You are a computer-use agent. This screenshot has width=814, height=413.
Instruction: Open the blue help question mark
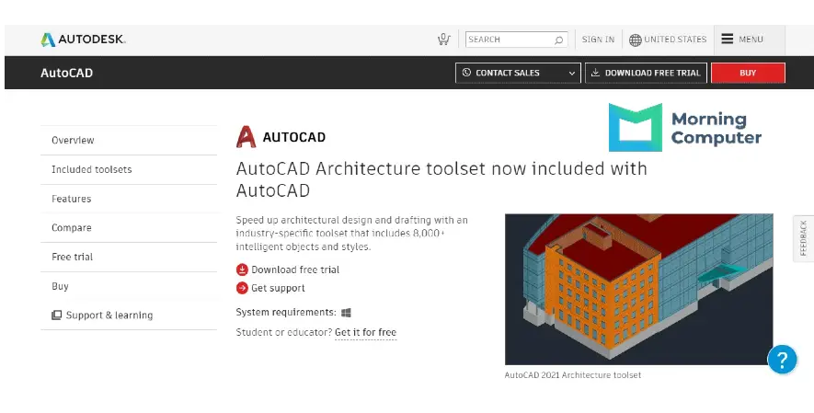click(782, 359)
